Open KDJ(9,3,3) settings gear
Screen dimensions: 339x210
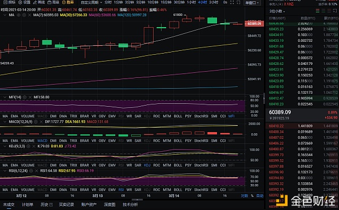tap(28, 146)
